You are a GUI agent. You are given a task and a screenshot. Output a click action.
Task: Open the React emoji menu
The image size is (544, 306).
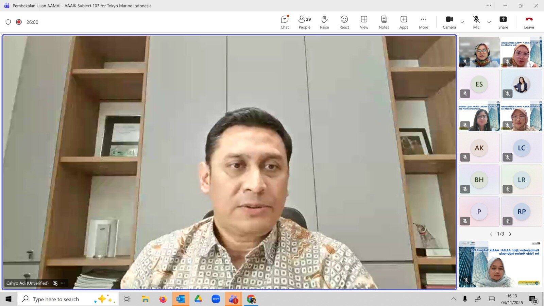[x=344, y=22]
